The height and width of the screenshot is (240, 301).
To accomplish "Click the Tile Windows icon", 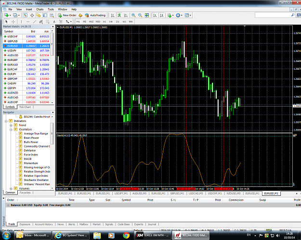I will [x=147, y=15].
